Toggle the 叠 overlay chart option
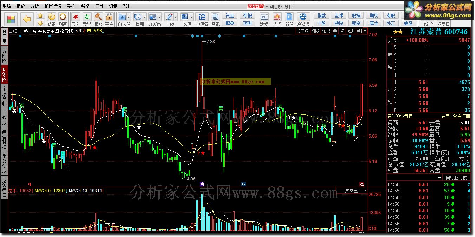 point(335,31)
